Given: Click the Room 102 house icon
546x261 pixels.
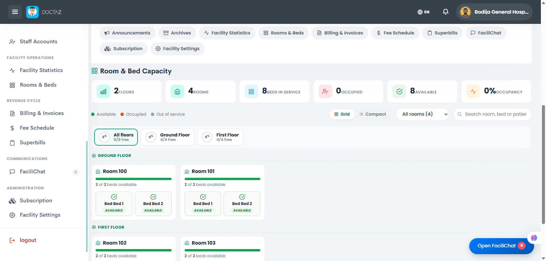Looking at the screenshot, I should [98, 243].
